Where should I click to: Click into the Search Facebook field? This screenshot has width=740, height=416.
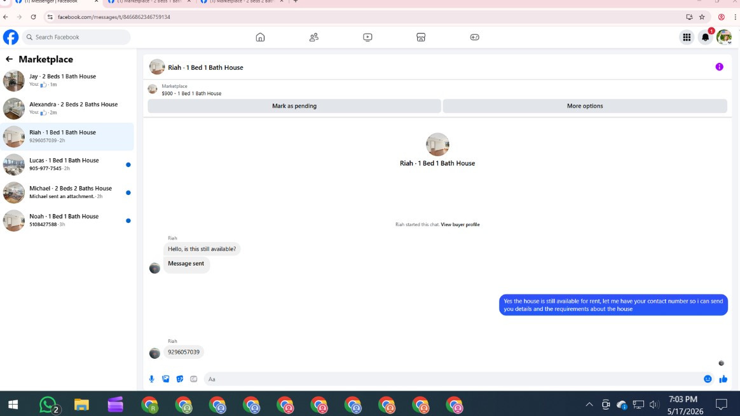pyautogui.click(x=76, y=37)
